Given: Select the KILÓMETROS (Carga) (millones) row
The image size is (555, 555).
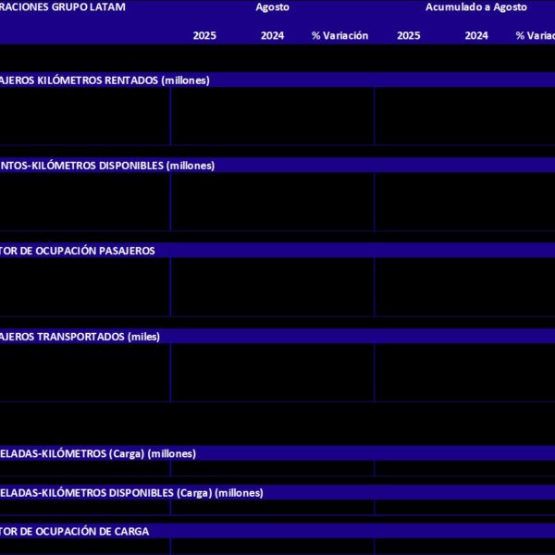Looking at the screenshot, I should [98, 453].
